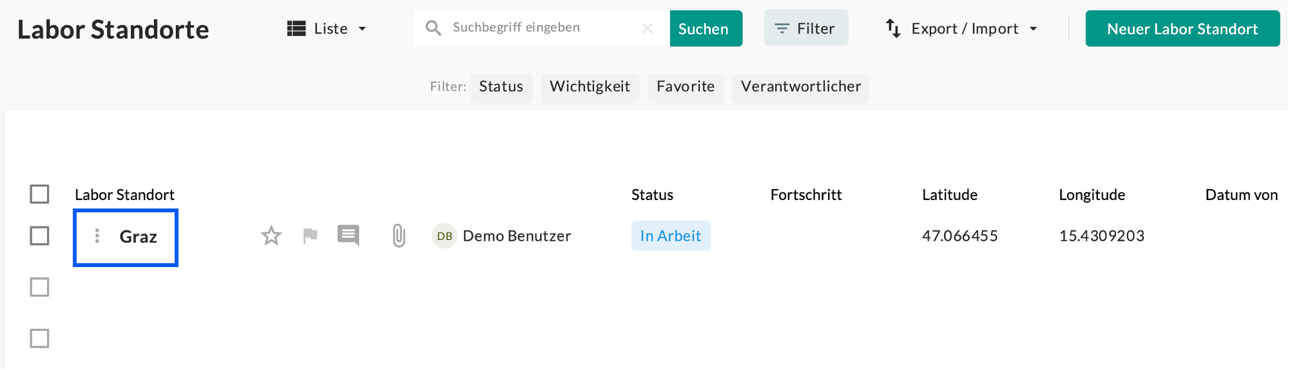Open the Liste view dropdown
Image resolution: width=1290 pixels, height=370 pixels.
(327, 28)
